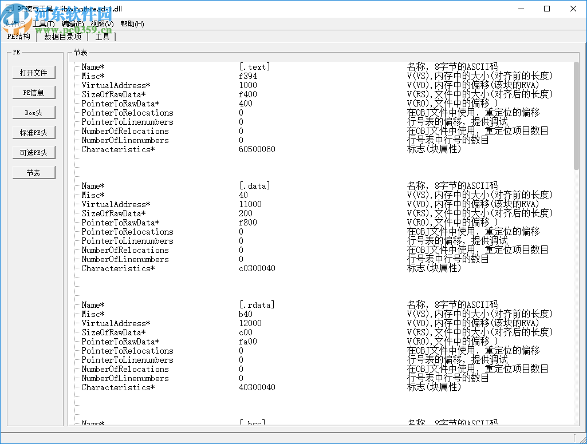
Task: Open the 工具(T) menu in menu bar
Action: coord(44,24)
